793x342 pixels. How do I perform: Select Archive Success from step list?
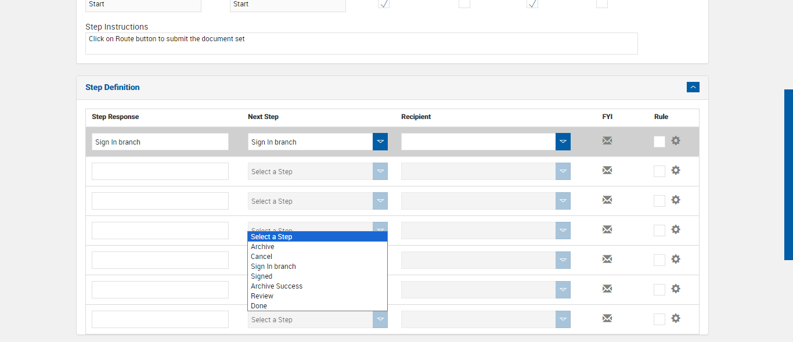pos(276,286)
